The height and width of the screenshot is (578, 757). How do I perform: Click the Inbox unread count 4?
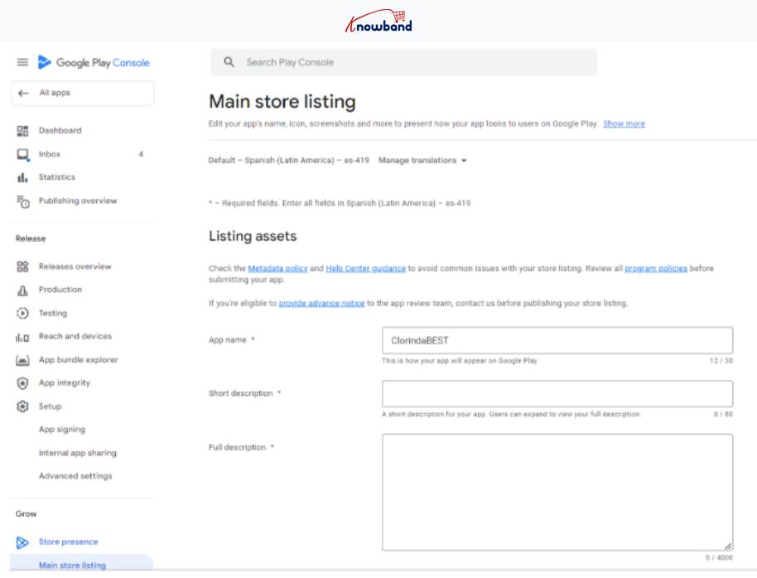click(141, 154)
